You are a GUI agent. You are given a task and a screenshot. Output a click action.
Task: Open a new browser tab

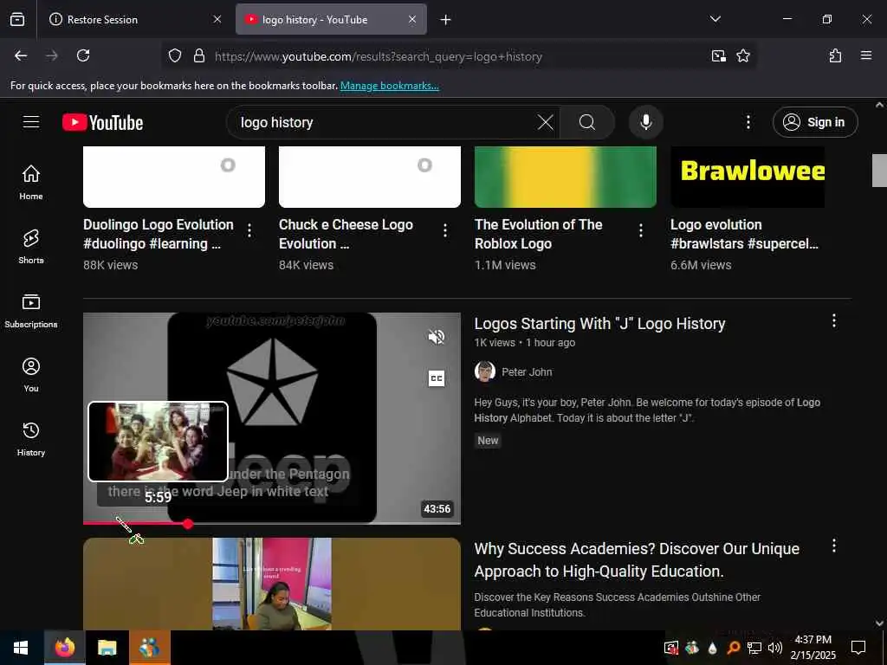(446, 20)
